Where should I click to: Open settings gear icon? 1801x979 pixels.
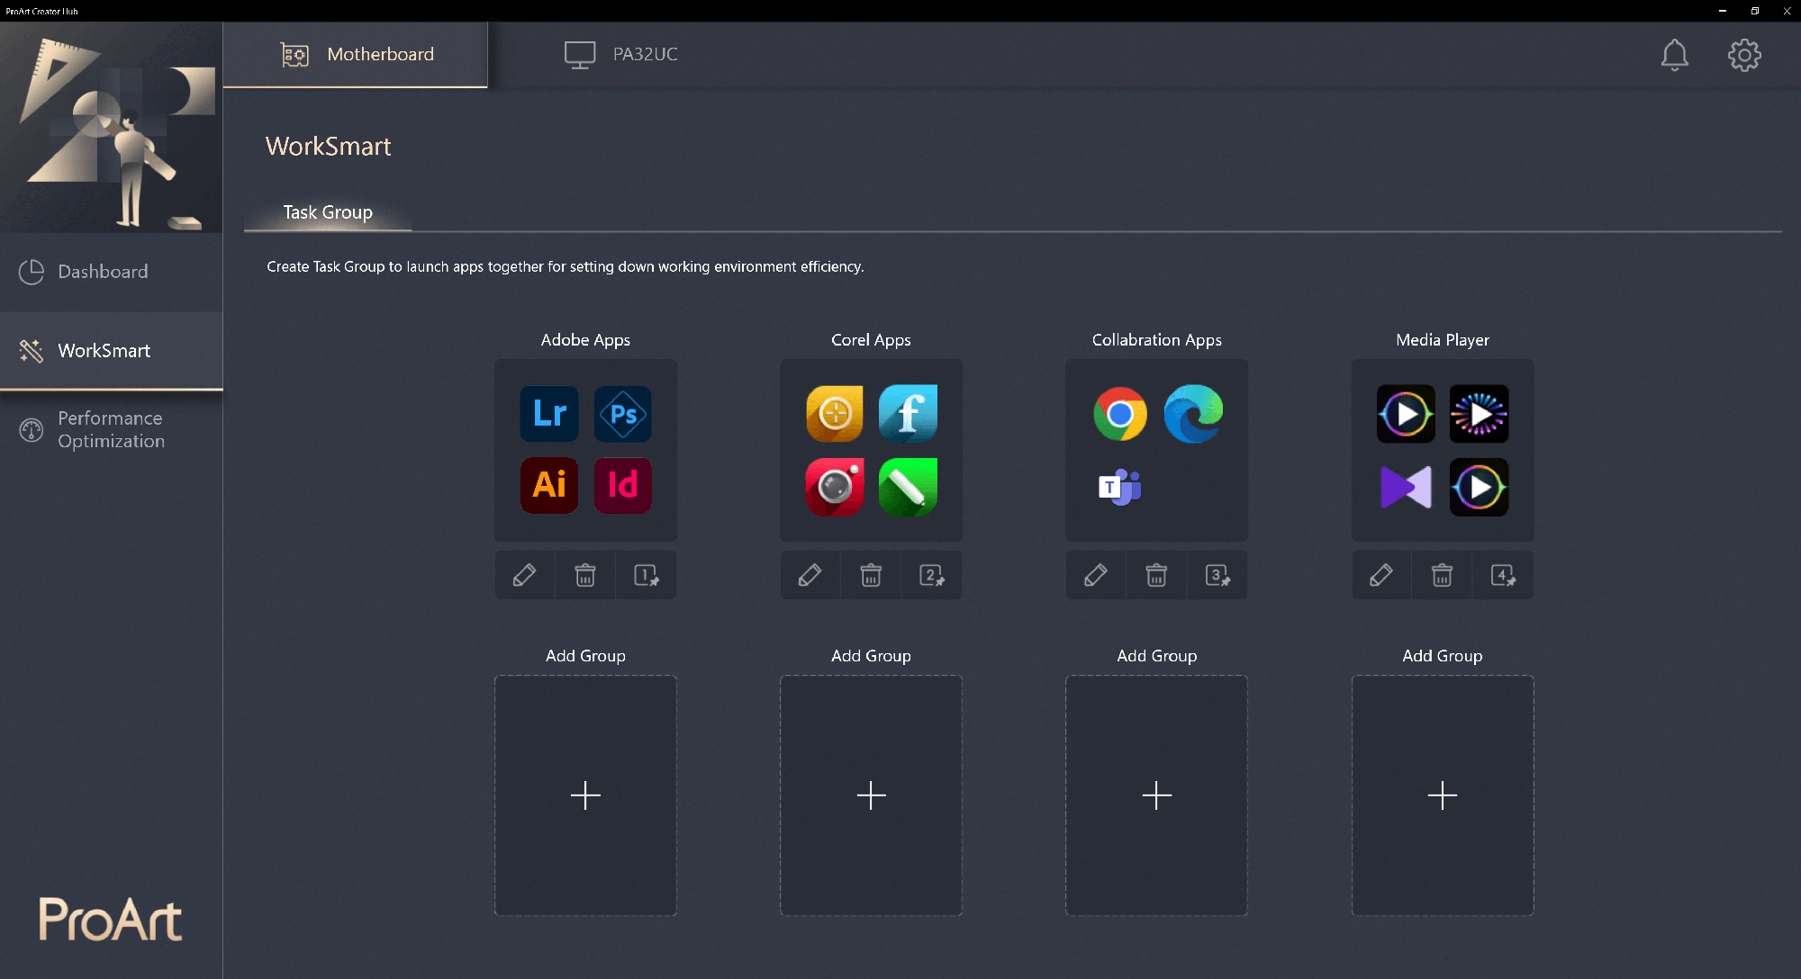[1744, 55]
